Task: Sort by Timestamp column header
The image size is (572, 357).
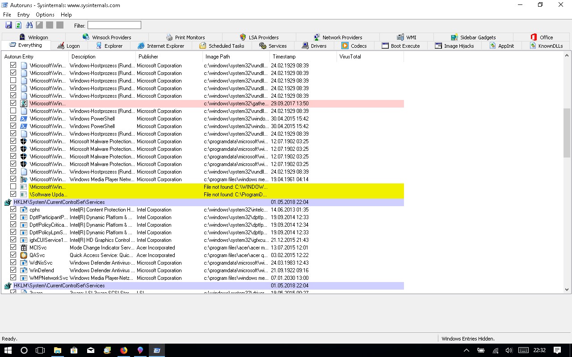Action: click(303, 57)
